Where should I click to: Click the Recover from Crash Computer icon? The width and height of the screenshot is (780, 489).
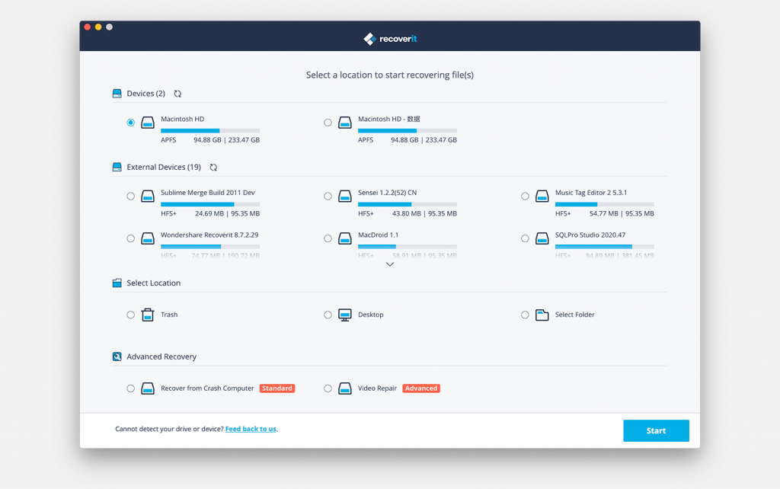[x=148, y=388]
